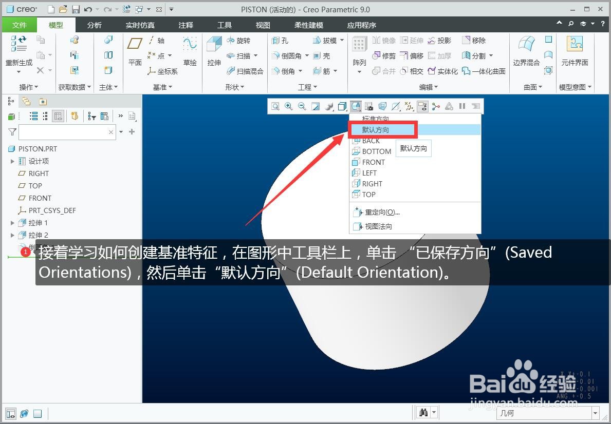
Task: Start the Revolve (旋转) tool
Action: tap(238, 41)
